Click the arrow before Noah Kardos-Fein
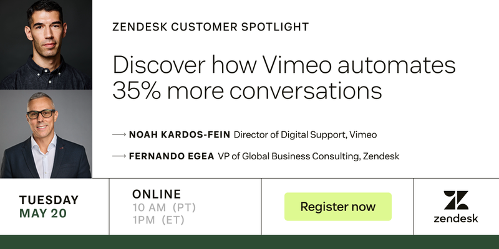 119,134
